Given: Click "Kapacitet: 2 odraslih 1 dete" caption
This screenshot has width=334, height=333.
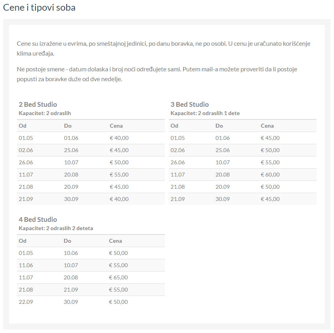Looking at the screenshot, I should pos(205,113).
